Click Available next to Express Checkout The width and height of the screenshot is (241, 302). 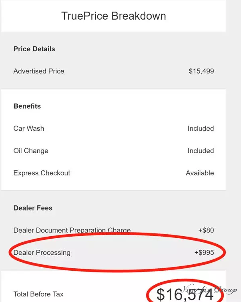[200, 173]
